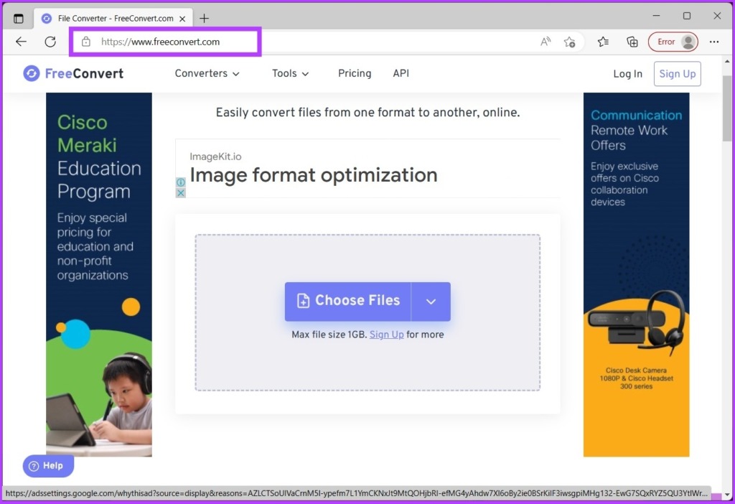
Task: Expand the Converters dropdown menu
Action: point(207,73)
